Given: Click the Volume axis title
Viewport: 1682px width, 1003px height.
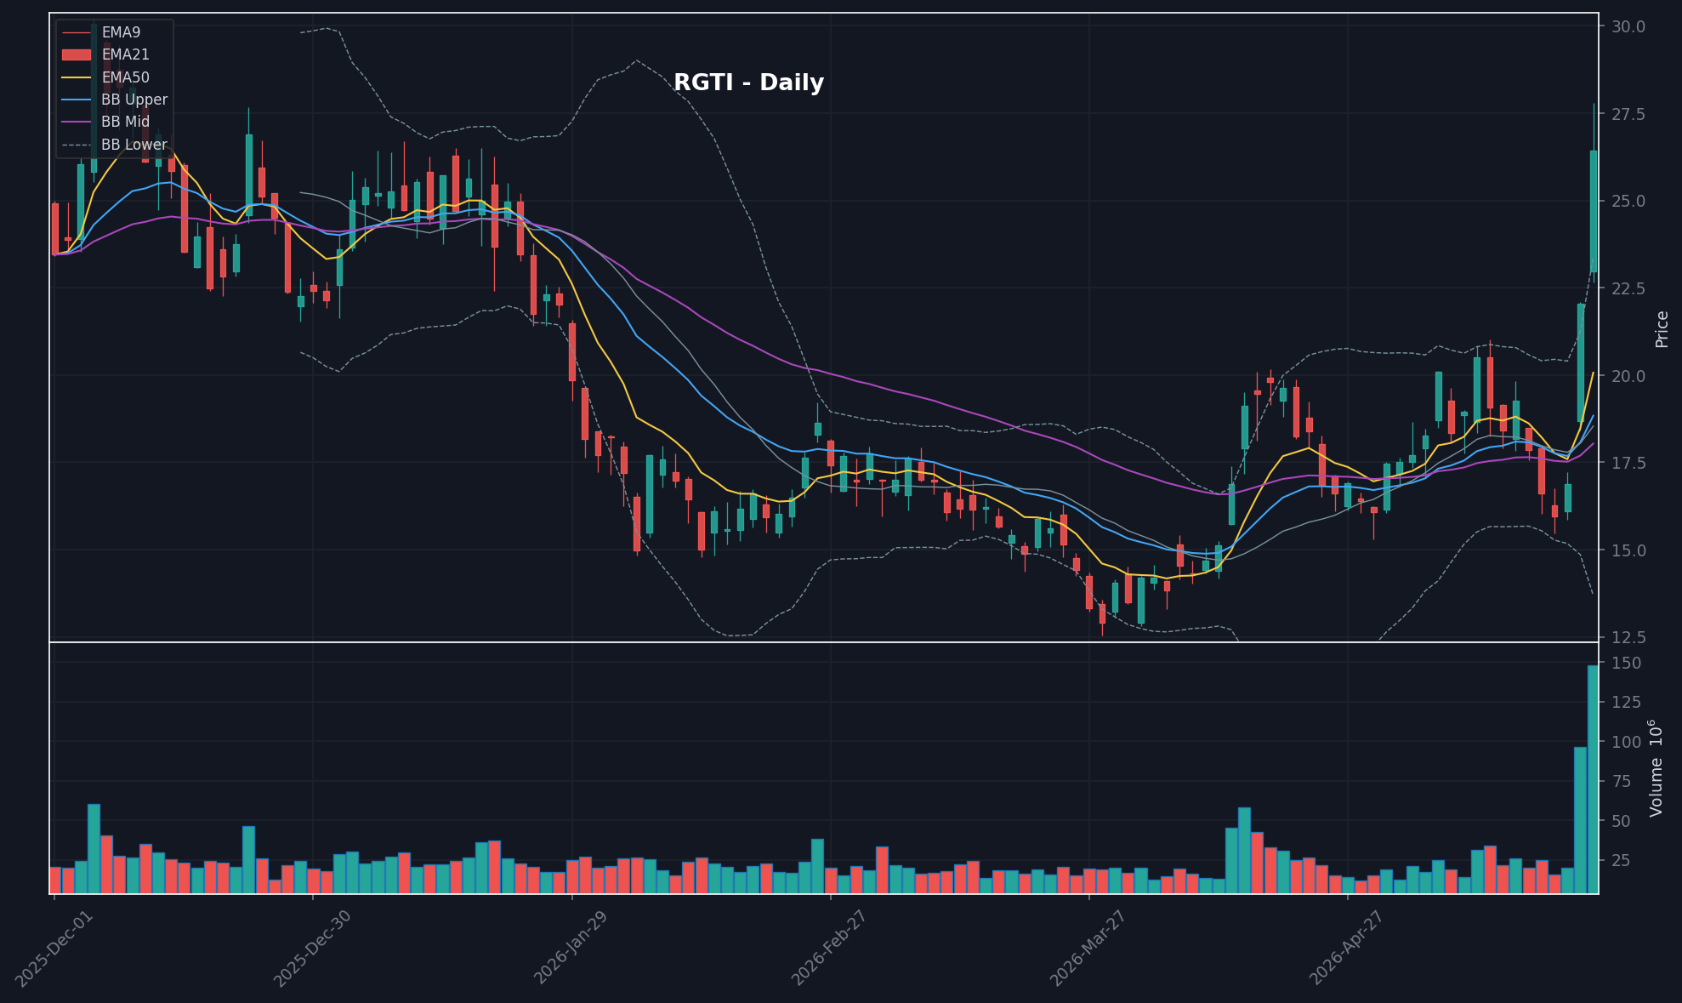Looking at the screenshot, I should point(1656,768).
